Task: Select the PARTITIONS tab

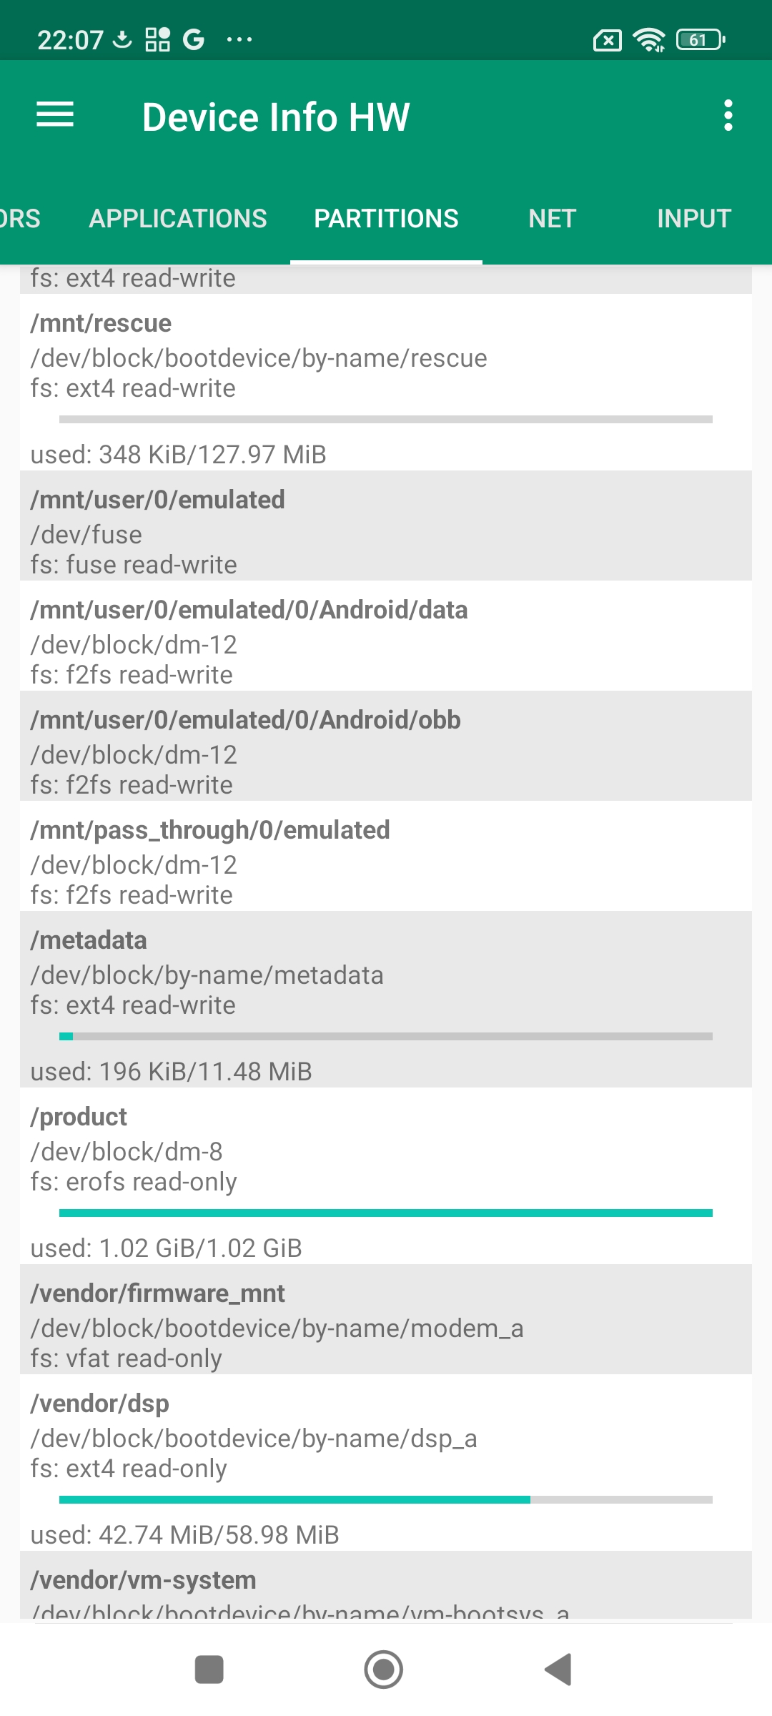Action: point(386,219)
